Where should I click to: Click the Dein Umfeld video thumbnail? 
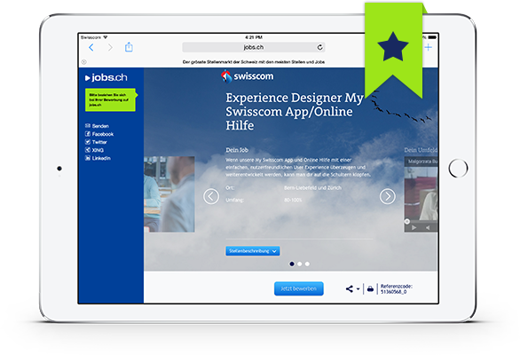pyautogui.click(x=422, y=193)
